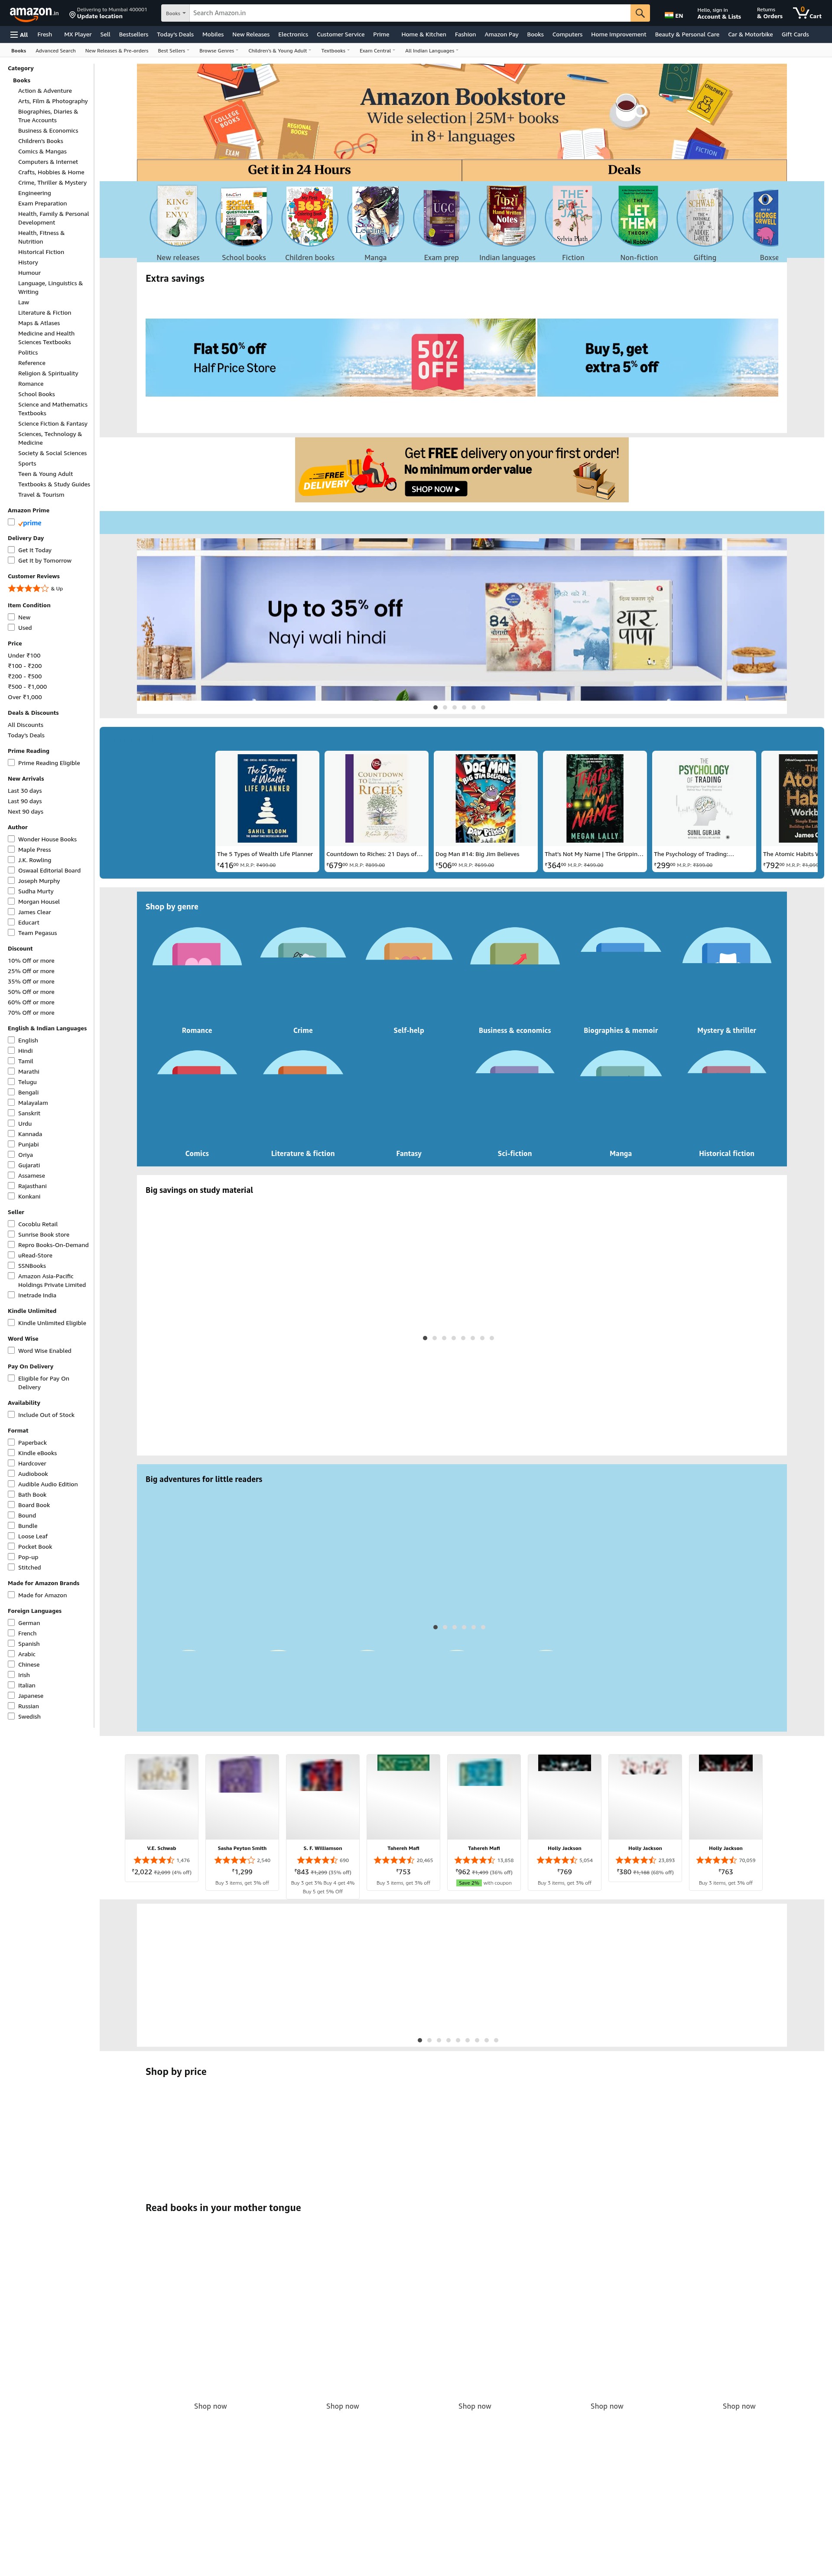Open the Flat 50% off Half Price Store banner
832x2576 pixels.
click(341, 358)
